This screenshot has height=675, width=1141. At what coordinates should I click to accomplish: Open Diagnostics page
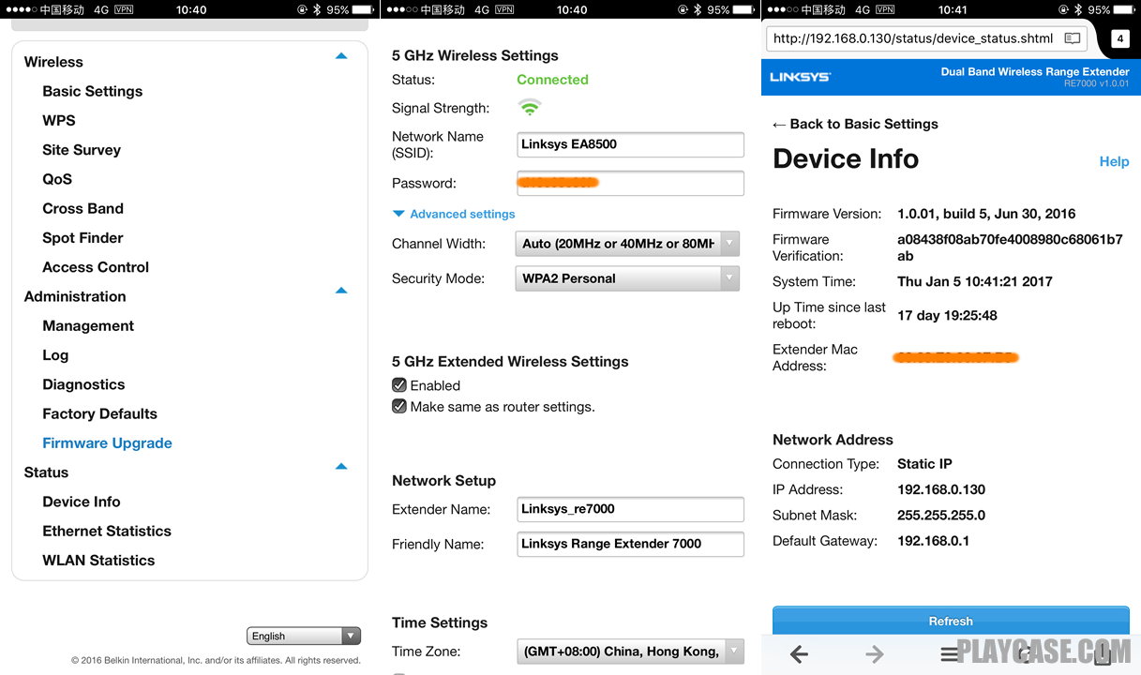click(x=83, y=384)
